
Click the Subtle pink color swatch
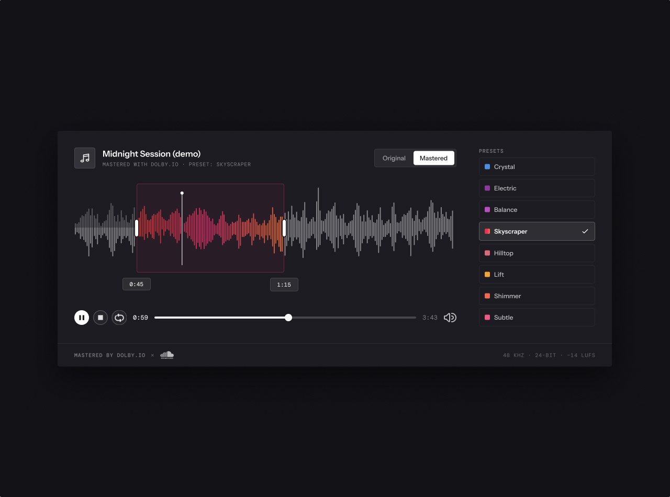tap(487, 318)
